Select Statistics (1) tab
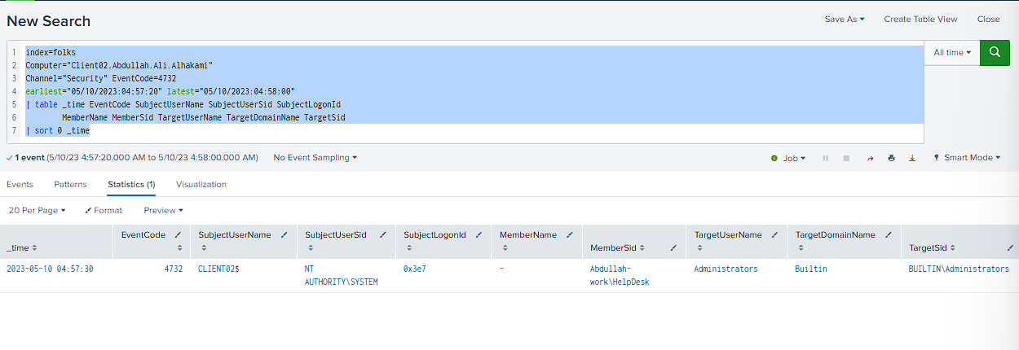The height and width of the screenshot is (350, 1019). (131, 185)
